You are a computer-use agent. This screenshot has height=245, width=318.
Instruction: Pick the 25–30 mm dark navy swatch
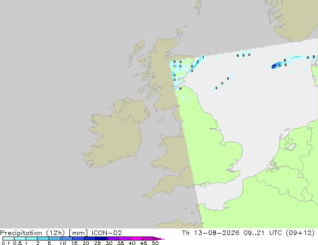tap(101, 238)
